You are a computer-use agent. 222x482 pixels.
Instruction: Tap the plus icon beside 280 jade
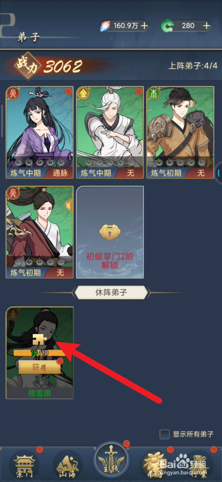point(207,26)
